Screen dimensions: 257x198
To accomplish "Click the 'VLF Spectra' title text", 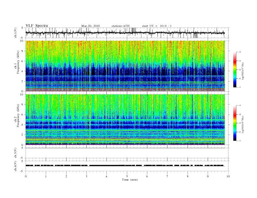I will (37, 26).
